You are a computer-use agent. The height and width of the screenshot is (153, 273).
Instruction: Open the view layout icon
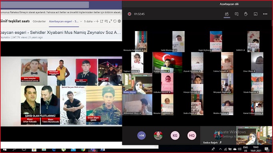pos(255,14)
